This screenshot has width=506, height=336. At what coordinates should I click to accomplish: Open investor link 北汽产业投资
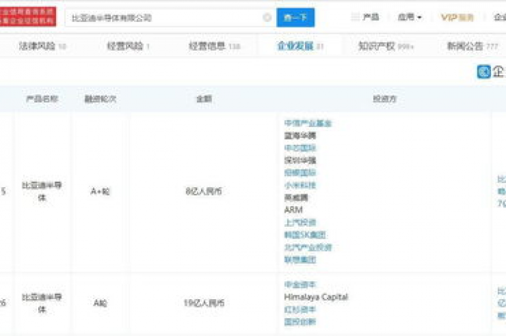308,248
